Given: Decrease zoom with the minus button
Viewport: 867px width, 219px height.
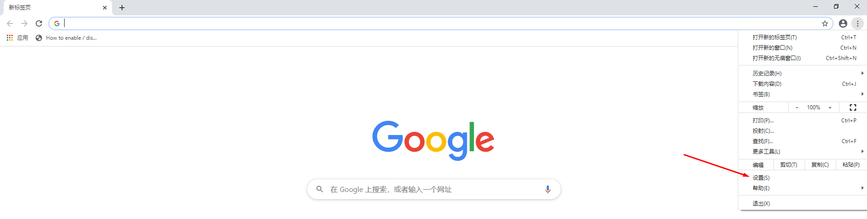Looking at the screenshot, I should [797, 107].
